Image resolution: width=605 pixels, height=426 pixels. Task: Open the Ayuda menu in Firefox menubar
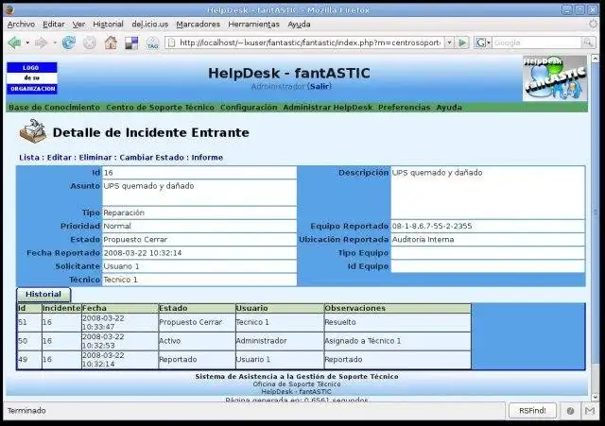[x=299, y=25]
